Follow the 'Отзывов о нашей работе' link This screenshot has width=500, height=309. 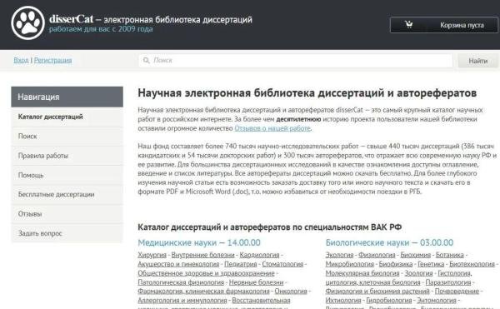tap(272, 128)
